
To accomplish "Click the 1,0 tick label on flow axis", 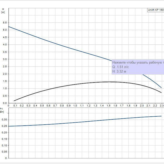I will [75, 106].
